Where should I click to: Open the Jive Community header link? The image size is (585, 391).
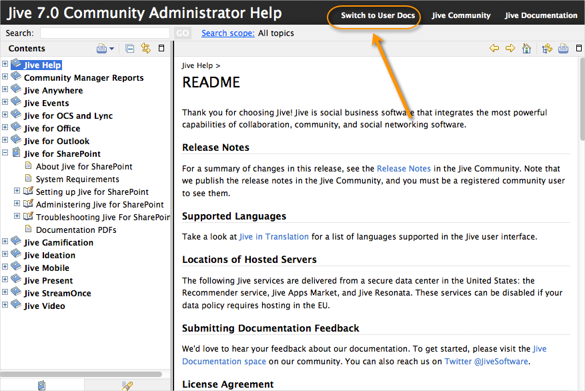coord(461,15)
